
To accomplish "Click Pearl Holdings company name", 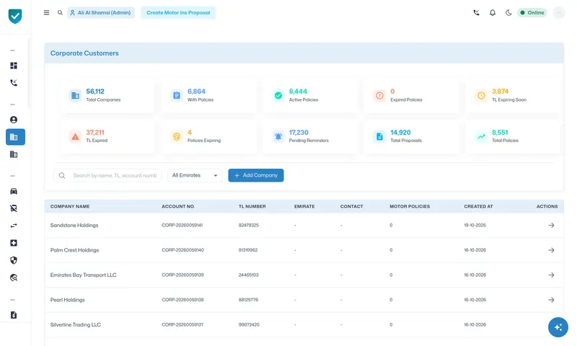I will (x=67, y=300).
